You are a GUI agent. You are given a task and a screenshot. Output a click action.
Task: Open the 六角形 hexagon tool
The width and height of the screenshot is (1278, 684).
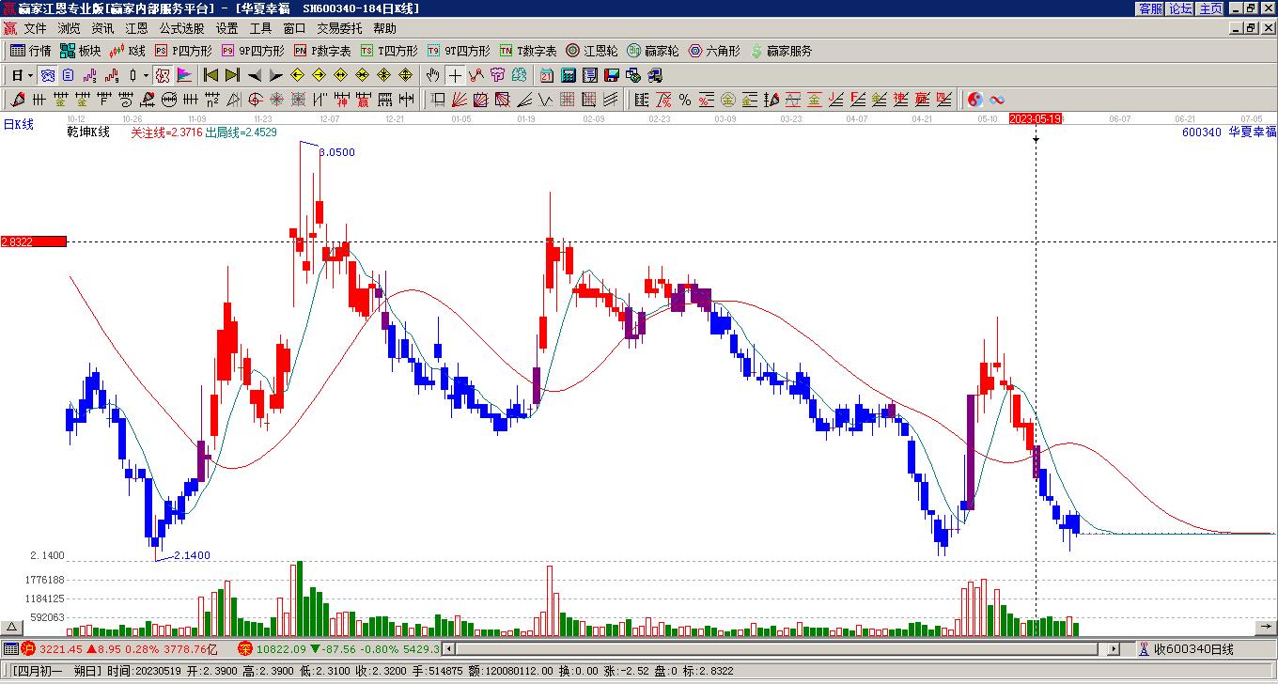[x=714, y=51]
